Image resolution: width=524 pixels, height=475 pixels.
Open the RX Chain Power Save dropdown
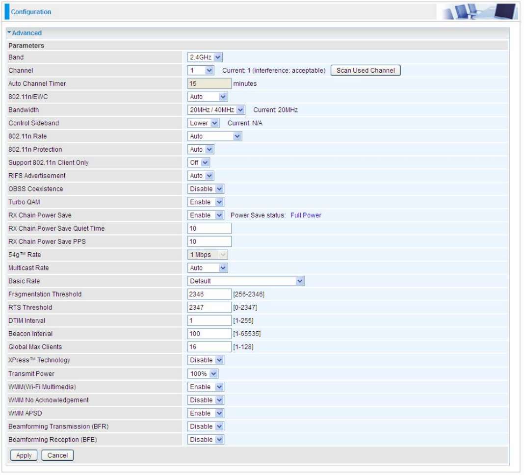pyautogui.click(x=206, y=215)
